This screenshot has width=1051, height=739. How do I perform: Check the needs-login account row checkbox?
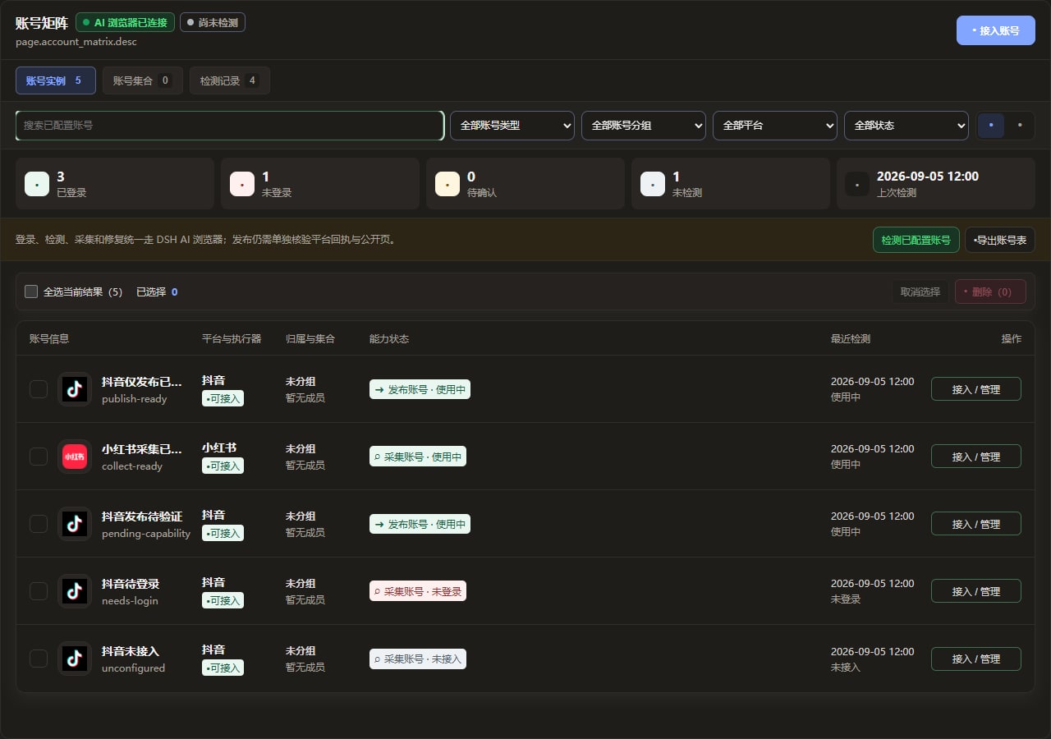[x=39, y=591]
